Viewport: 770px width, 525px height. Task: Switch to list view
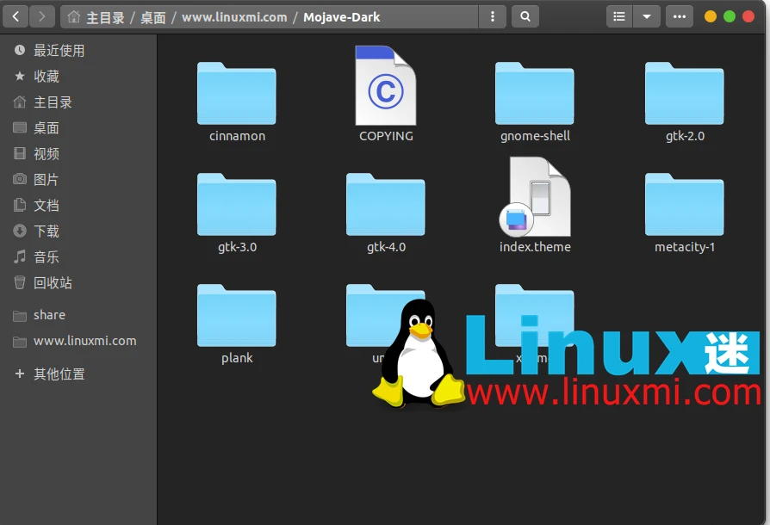(619, 16)
